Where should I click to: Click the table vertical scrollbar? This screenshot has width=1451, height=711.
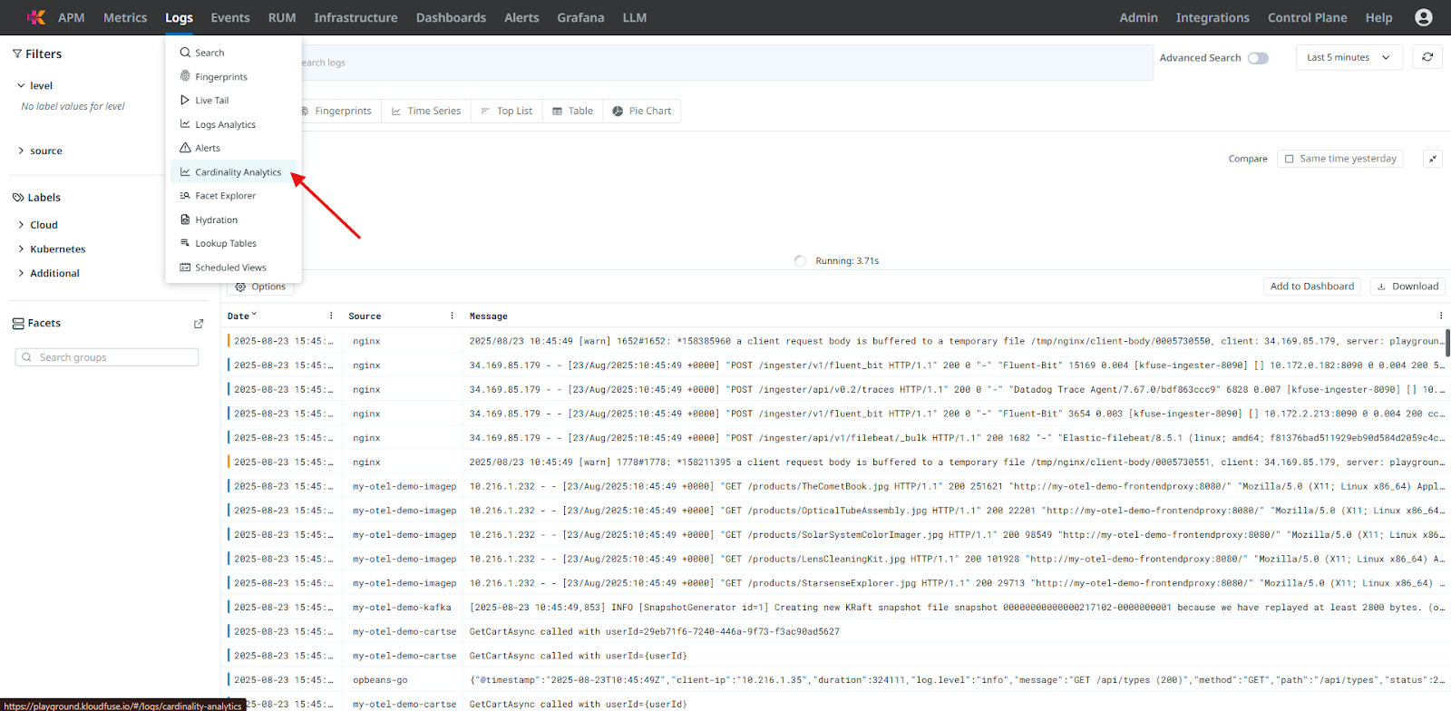pyautogui.click(x=1447, y=343)
